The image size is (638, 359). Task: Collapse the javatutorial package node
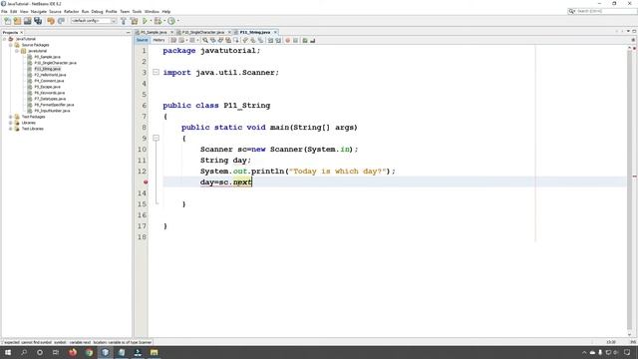(17, 51)
